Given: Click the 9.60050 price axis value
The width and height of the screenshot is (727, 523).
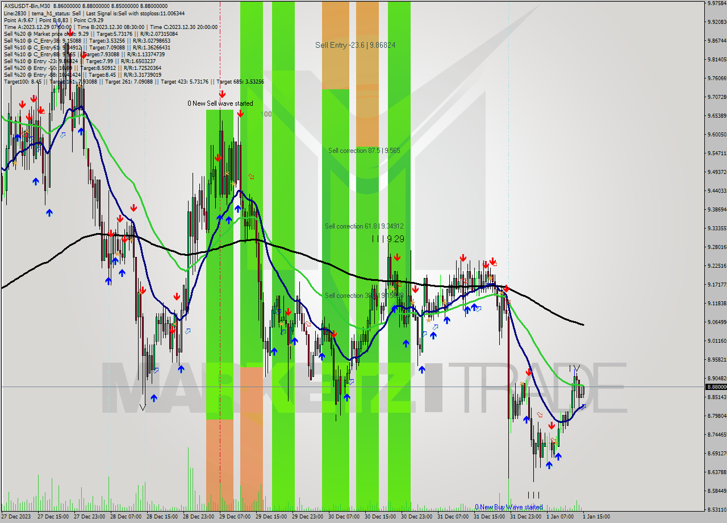Looking at the screenshot, I should [x=717, y=134].
